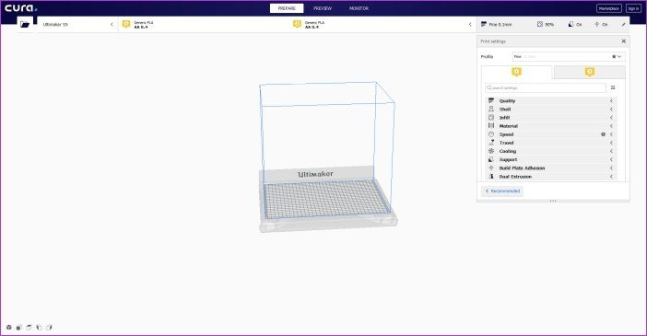Click the adhesion status icon in summary bar
647x336 pixels.
point(596,24)
